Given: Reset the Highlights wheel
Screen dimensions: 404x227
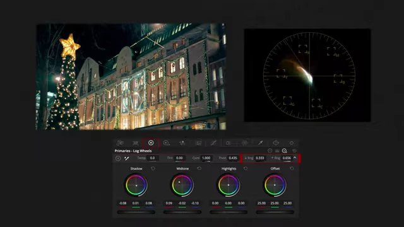Looking at the screenshot, I should click(246, 168).
